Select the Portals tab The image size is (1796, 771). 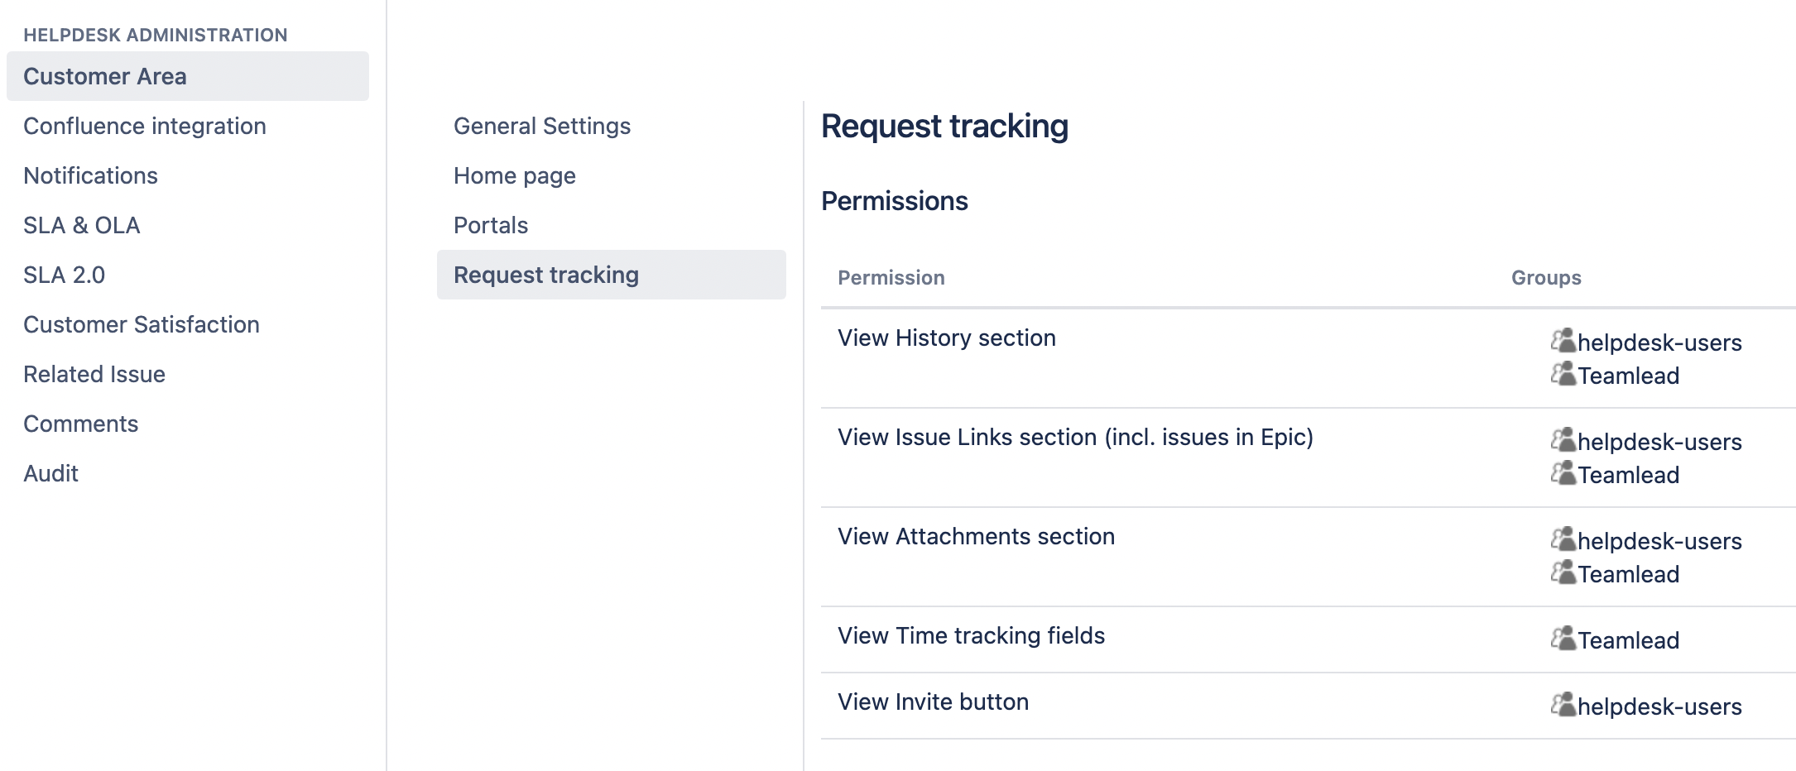pos(491,225)
